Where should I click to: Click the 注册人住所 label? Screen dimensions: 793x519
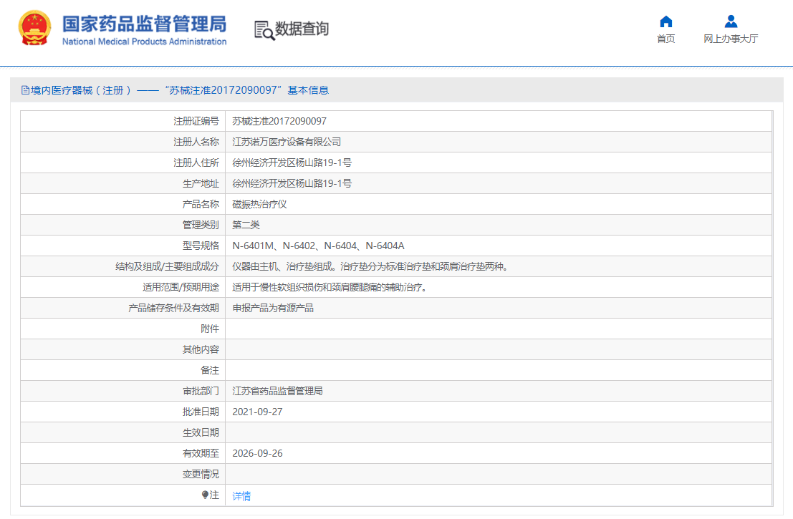(196, 163)
